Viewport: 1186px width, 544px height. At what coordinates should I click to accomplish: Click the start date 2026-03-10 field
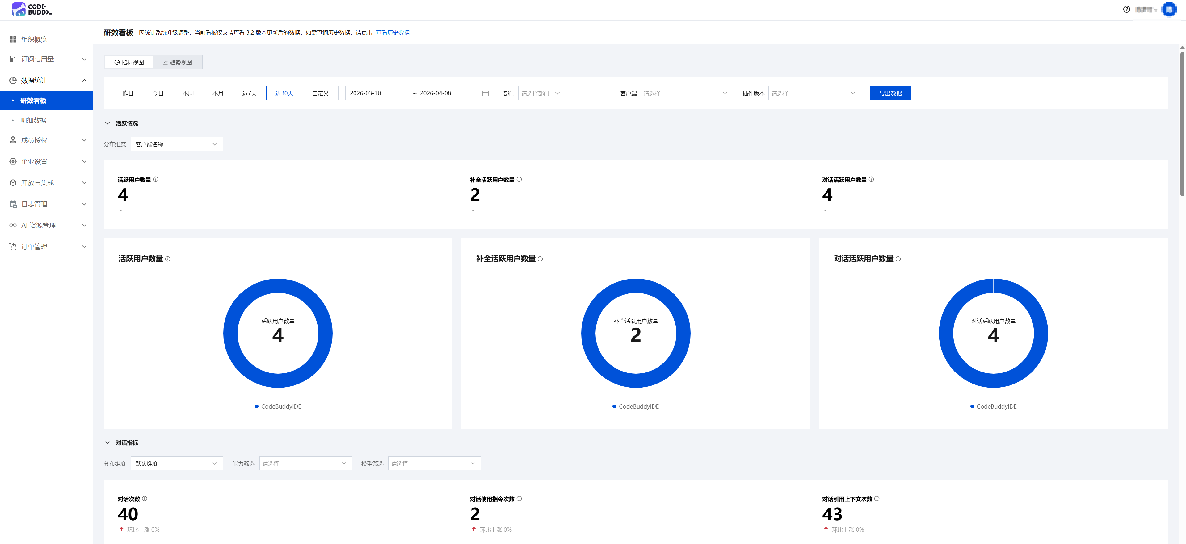[x=365, y=93]
